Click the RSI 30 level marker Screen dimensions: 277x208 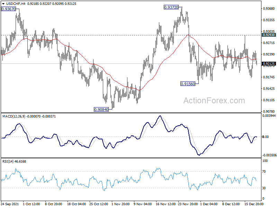click(264, 188)
